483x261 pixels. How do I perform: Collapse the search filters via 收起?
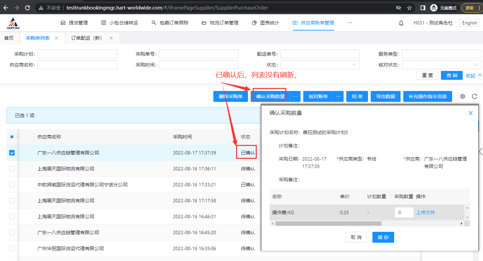(474, 75)
